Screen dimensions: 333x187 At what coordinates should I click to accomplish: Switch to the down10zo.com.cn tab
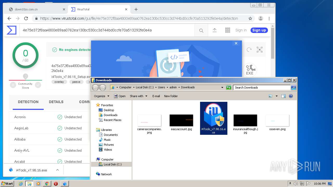point(37,9)
